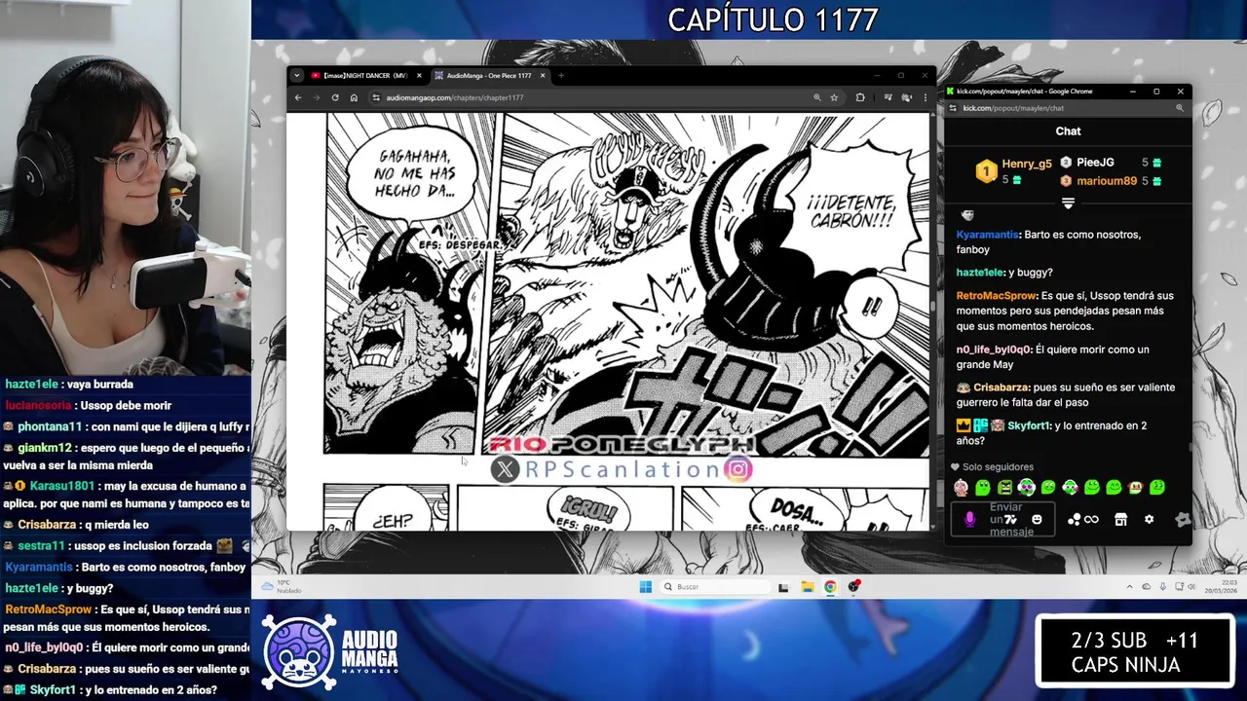Close the NIGHT DANCER tab
This screenshot has height=701, width=1247.
coord(419,75)
